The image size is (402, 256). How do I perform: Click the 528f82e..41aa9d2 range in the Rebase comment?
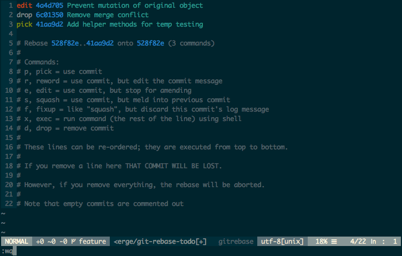tap(83, 43)
